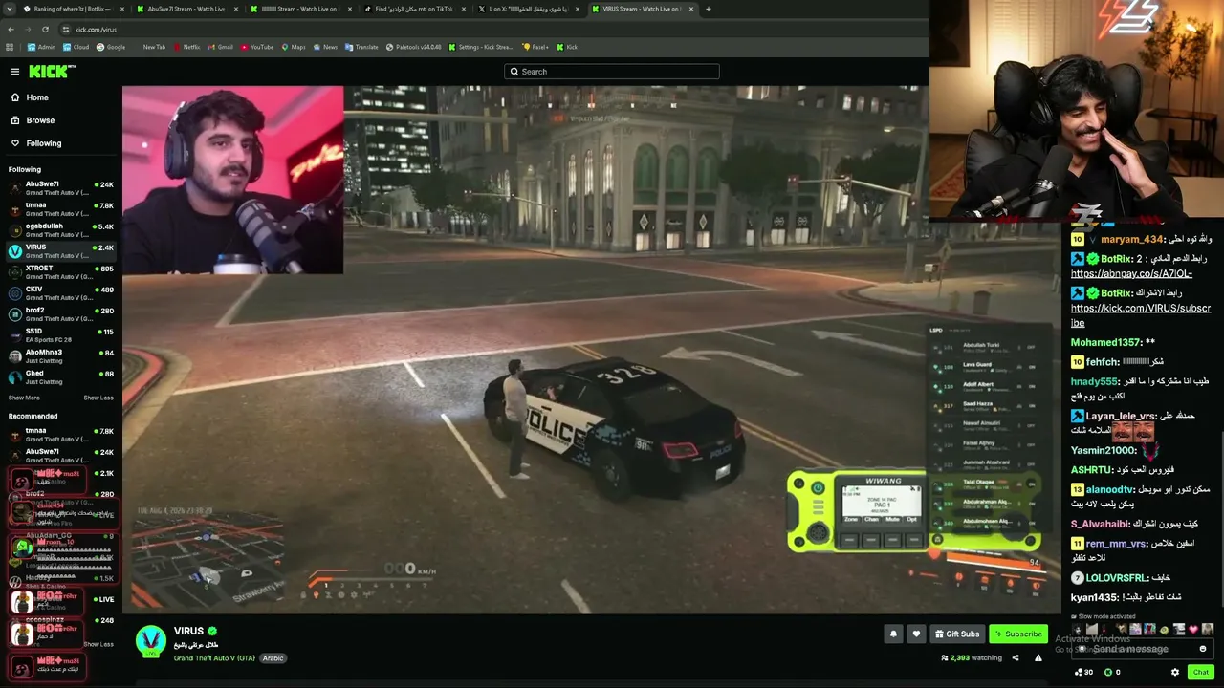Open the Grand Theft Auto V category link

tap(214, 658)
